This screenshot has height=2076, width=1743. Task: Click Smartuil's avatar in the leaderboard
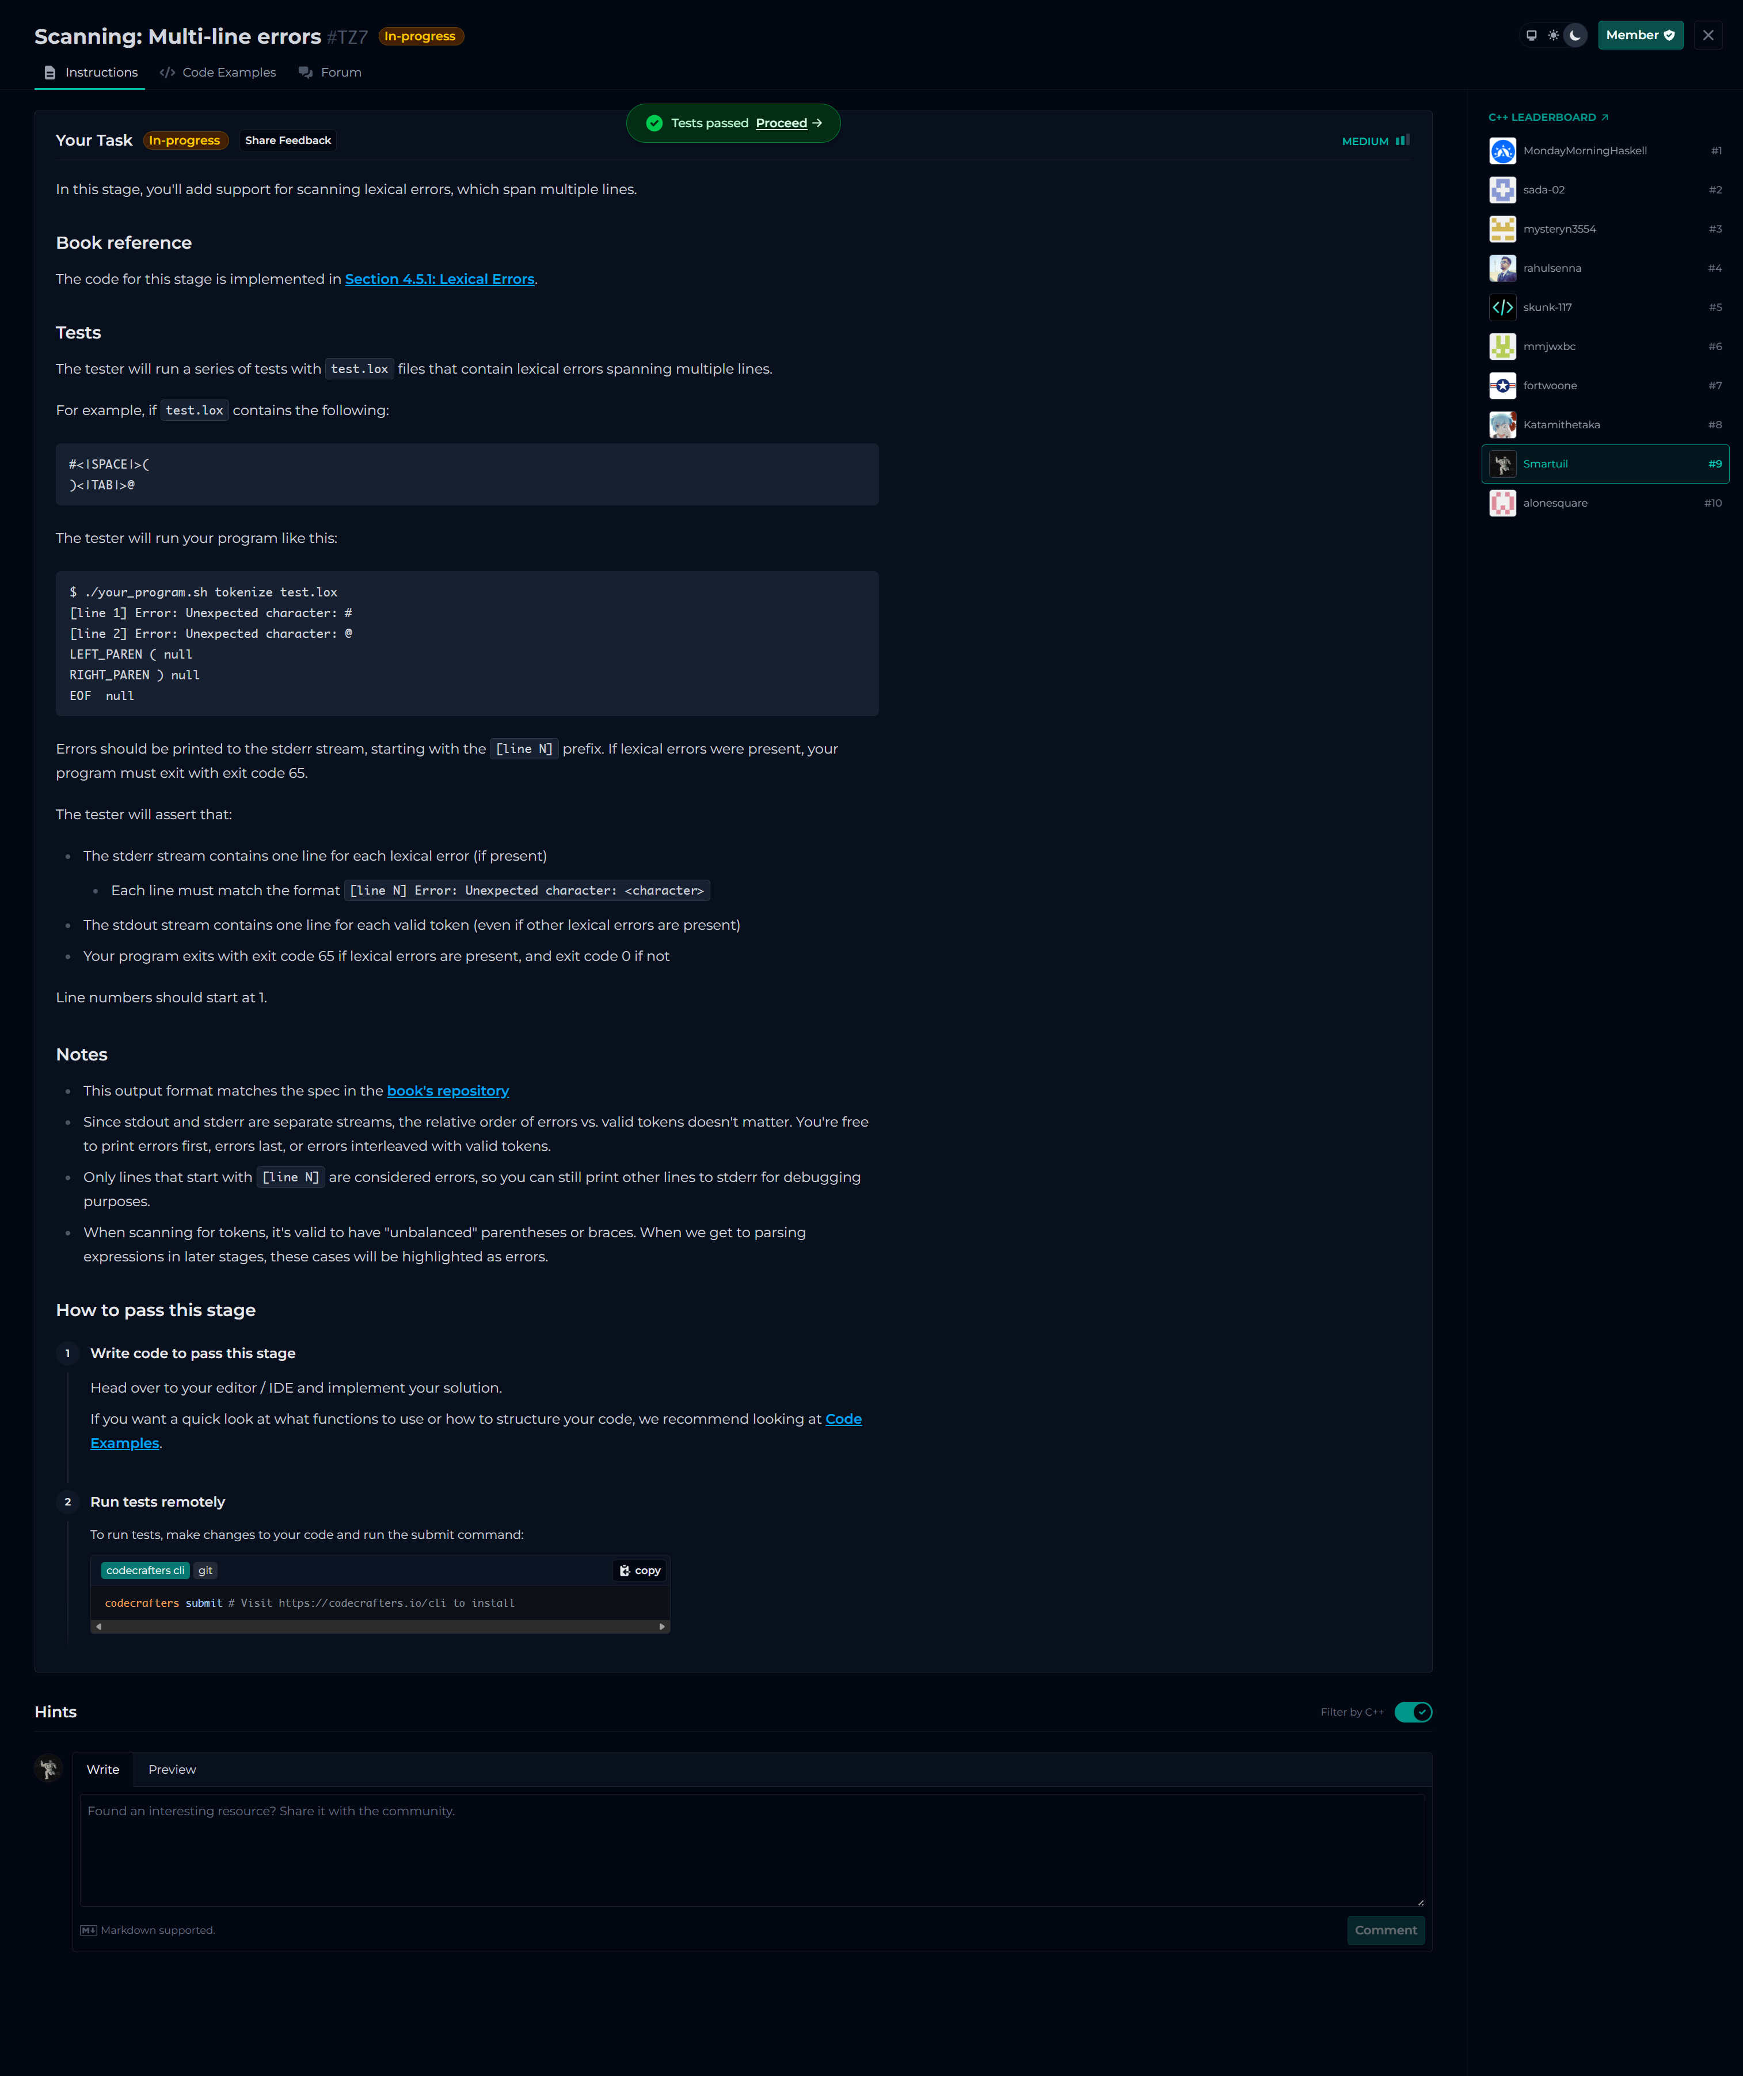click(1502, 463)
